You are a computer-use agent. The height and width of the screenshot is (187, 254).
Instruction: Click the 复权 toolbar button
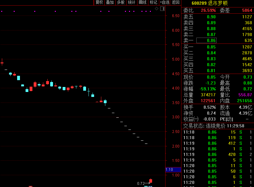click(x=99, y=2)
